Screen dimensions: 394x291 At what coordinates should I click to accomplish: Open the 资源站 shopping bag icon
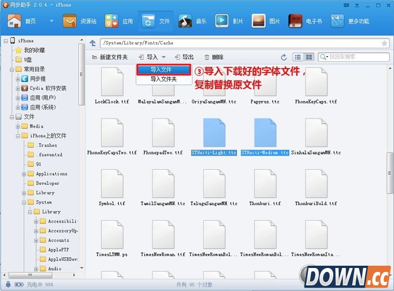click(70, 21)
